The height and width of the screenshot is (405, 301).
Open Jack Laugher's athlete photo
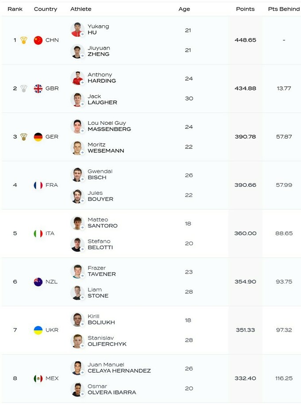pyautogui.click(x=77, y=100)
